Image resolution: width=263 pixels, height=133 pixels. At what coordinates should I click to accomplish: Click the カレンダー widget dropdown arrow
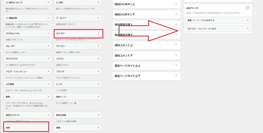tap(48, 46)
